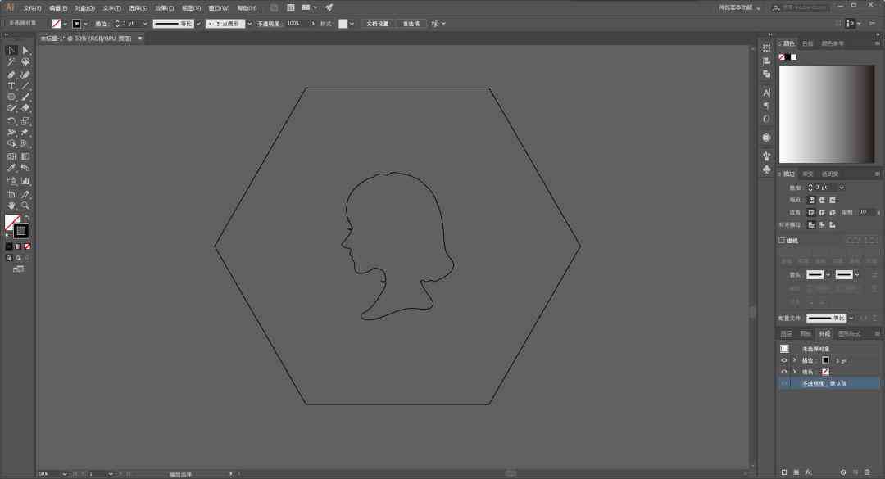Image resolution: width=885 pixels, height=479 pixels.
Task: Open the 对象 (Object) menu
Action: (x=84, y=8)
